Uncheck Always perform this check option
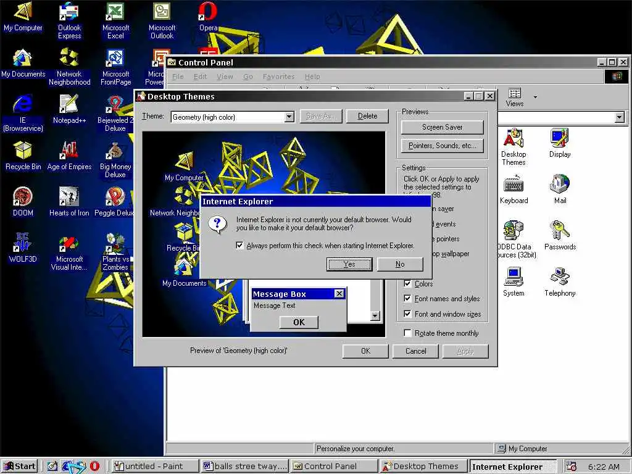 pyautogui.click(x=239, y=245)
